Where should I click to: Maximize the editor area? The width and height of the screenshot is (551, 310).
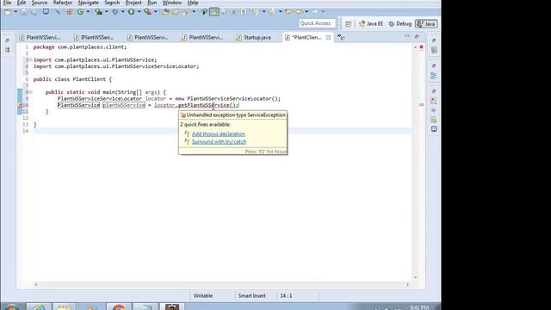click(417, 36)
